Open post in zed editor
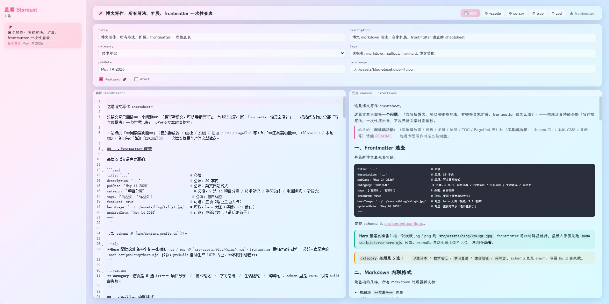Screen dimensions: 609x304 (x=557, y=13)
